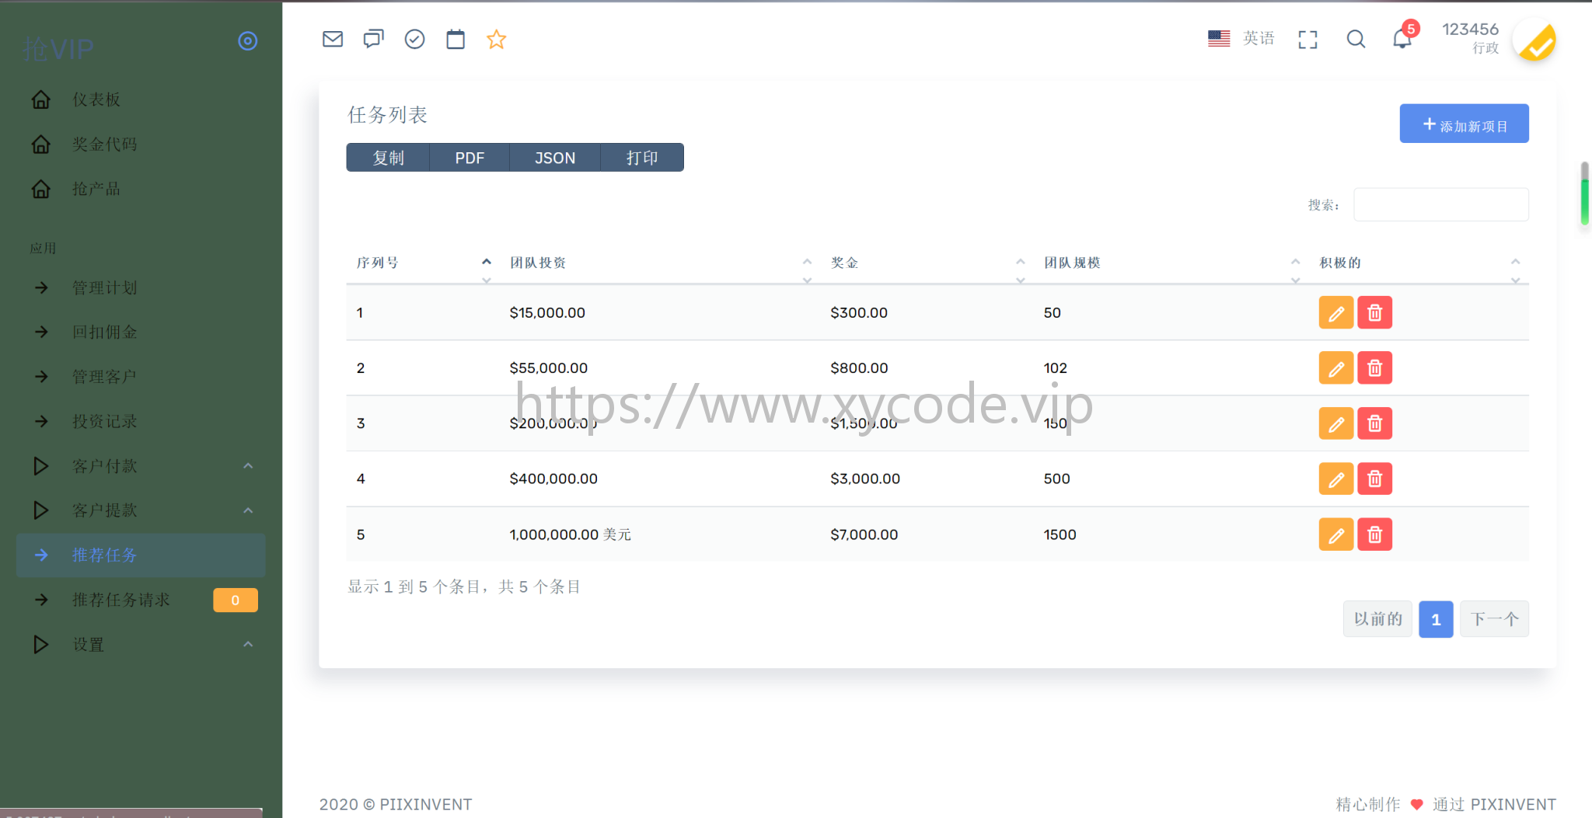Click the star bookmark icon

click(497, 39)
